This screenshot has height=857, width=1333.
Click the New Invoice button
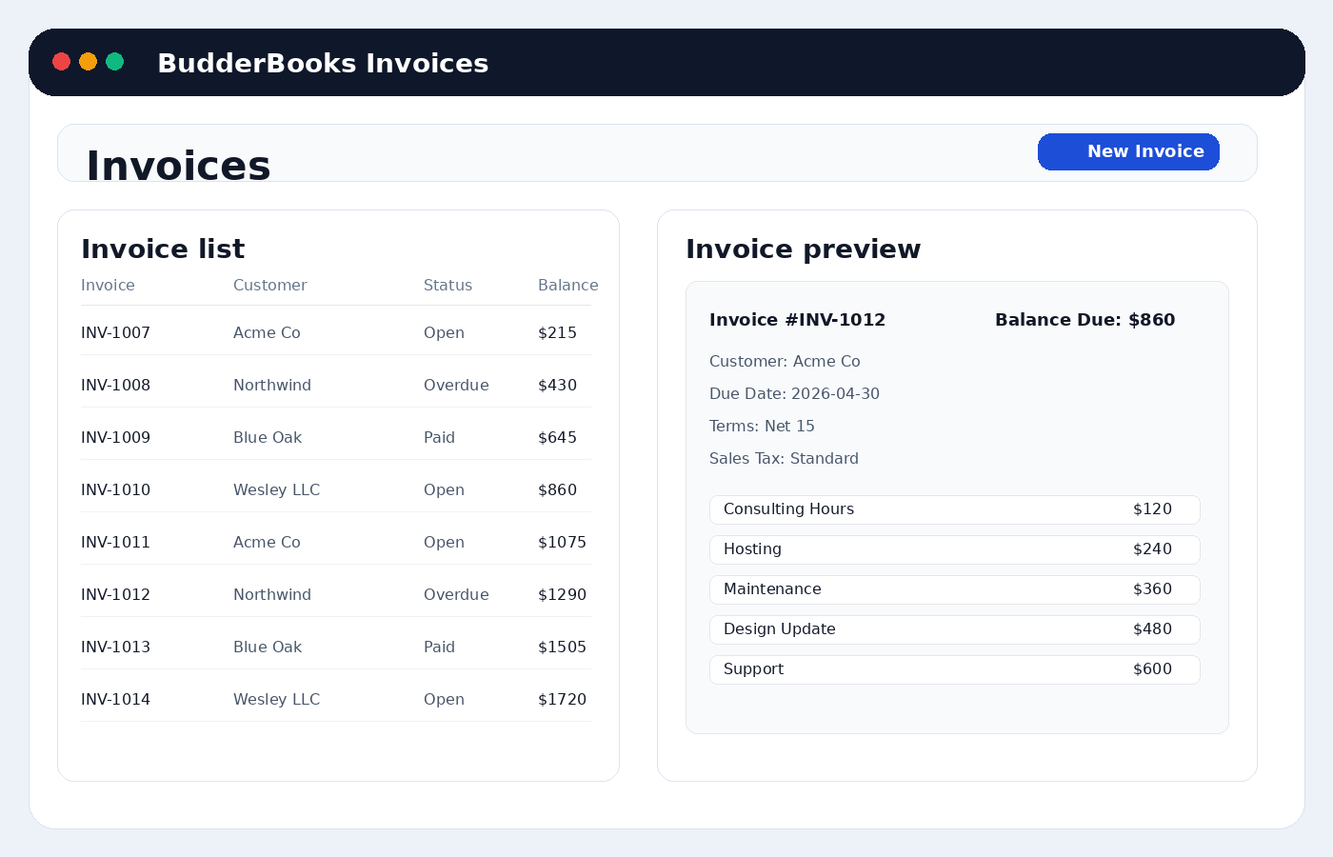pos(1128,151)
